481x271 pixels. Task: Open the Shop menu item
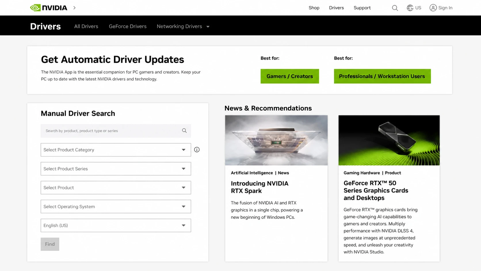[x=314, y=8]
